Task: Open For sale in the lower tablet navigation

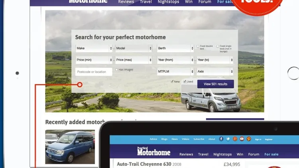Action: [x=271, y=154]
